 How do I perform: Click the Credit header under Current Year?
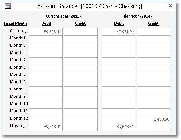(x=80, y=23)
